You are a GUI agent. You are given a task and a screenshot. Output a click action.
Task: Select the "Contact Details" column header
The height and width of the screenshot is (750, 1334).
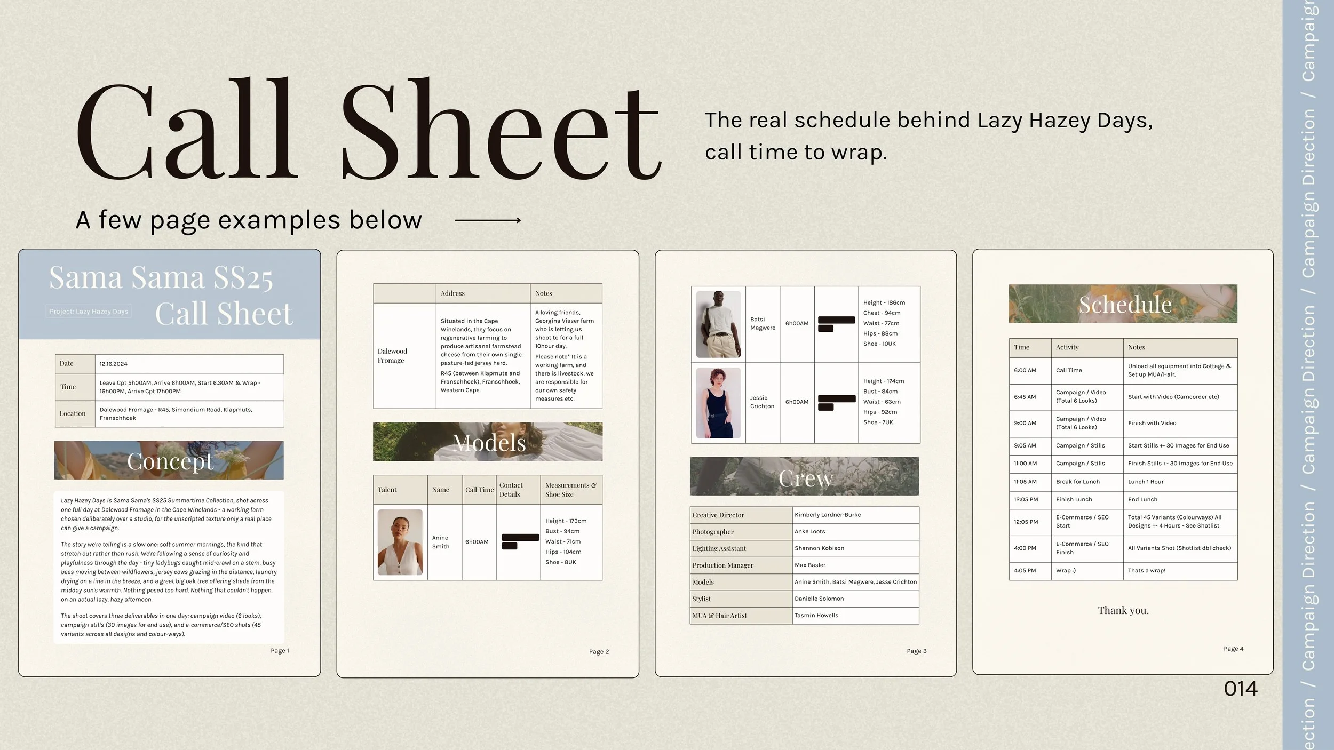[511, 490]
